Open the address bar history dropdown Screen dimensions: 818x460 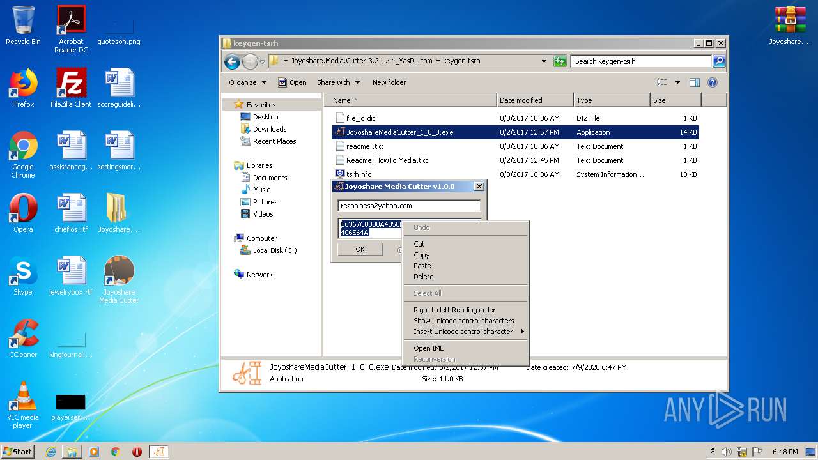coord(544,61)
